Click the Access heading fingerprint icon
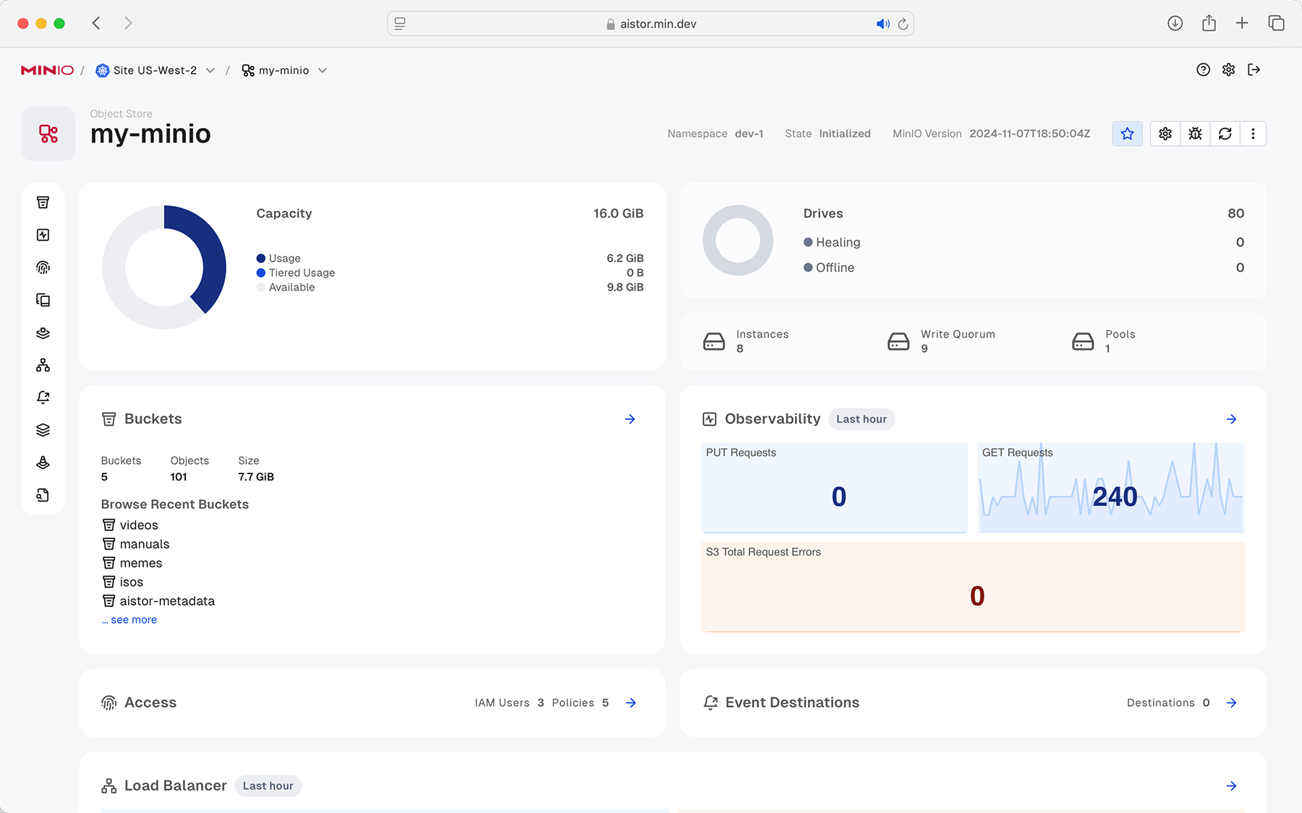This screenshot has height=813, width=1302. tap(109, 702)
